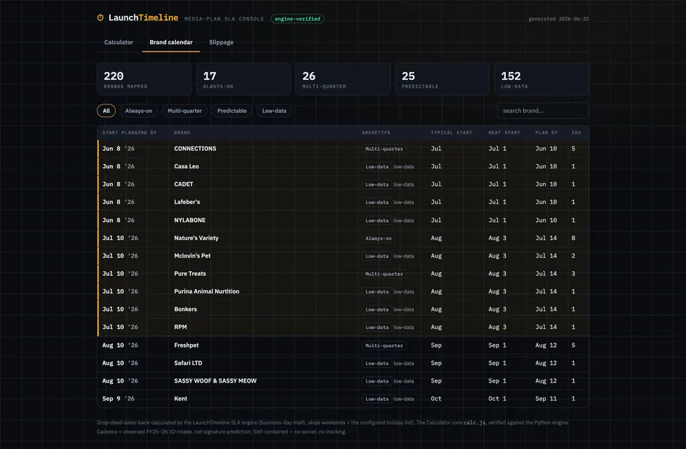Open the Slippage tab
This screenshot has width=686, height=449.
[x=222, y=42]
